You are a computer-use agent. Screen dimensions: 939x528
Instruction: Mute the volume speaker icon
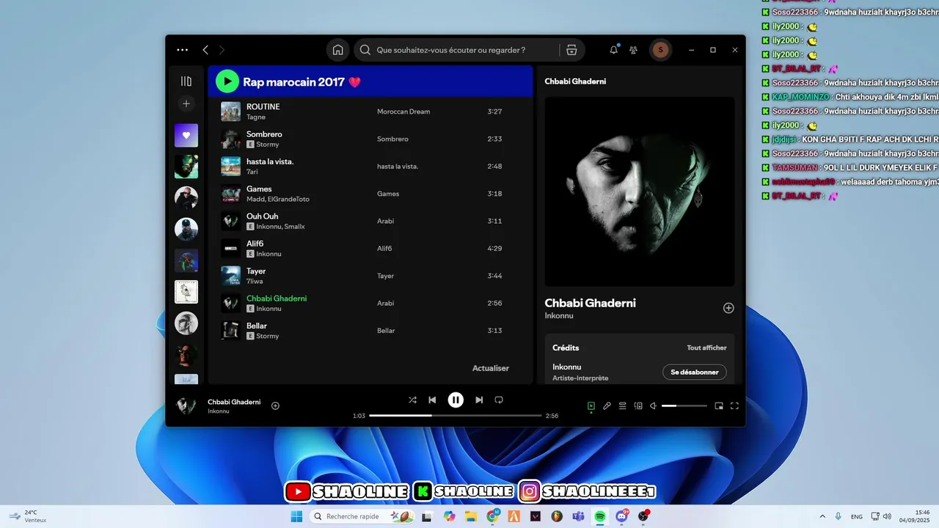click(x=653, y=406)
